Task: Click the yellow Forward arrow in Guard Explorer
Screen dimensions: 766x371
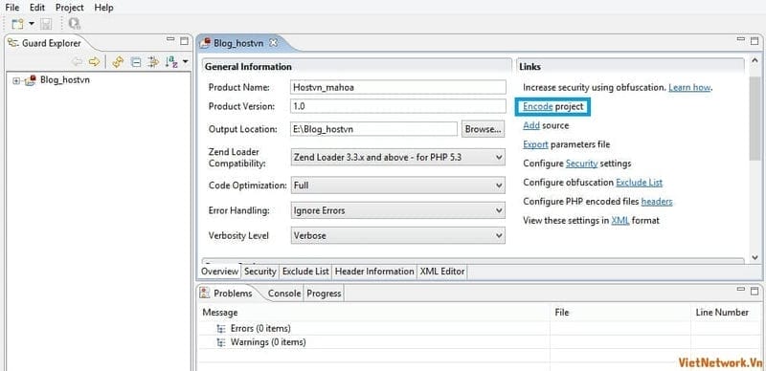Action: pos(94,61)
